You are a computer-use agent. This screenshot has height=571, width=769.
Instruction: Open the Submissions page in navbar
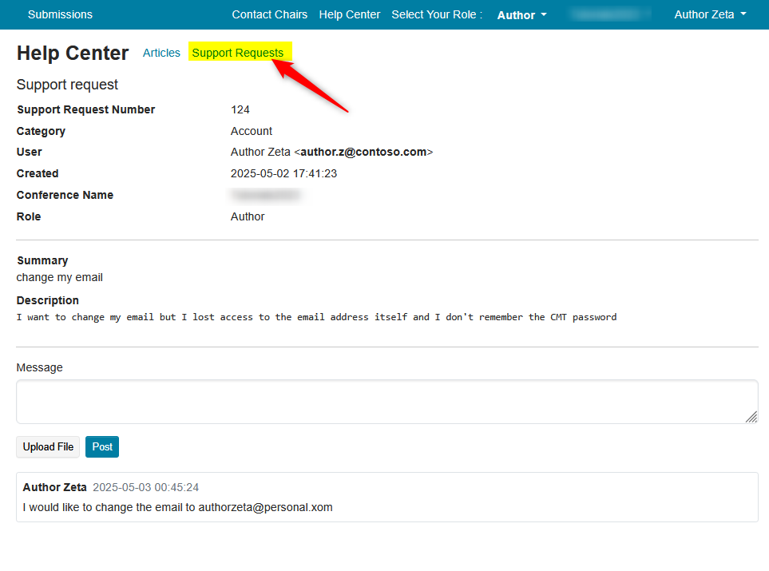(x=60, y=14)
